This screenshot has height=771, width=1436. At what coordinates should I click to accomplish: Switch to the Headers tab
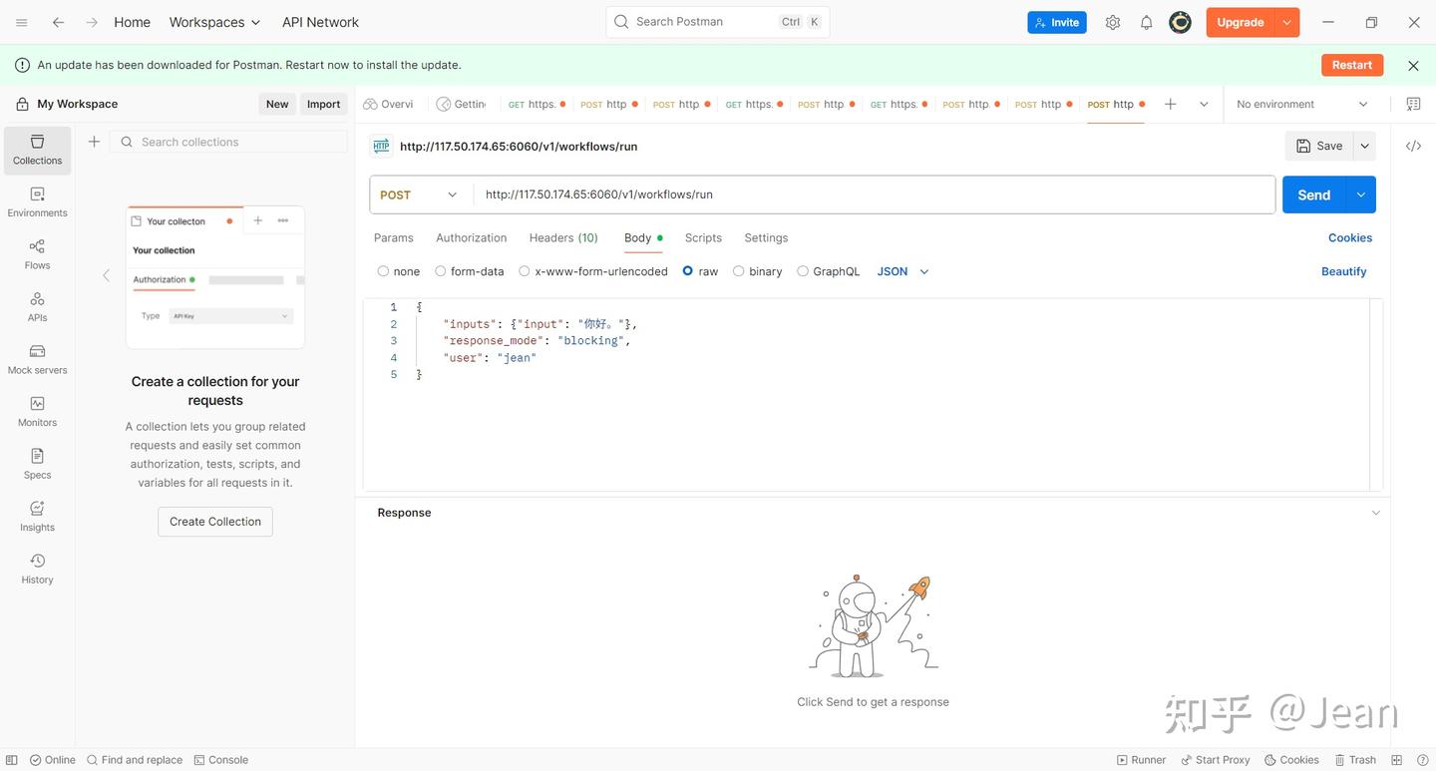tap(562, 237)
